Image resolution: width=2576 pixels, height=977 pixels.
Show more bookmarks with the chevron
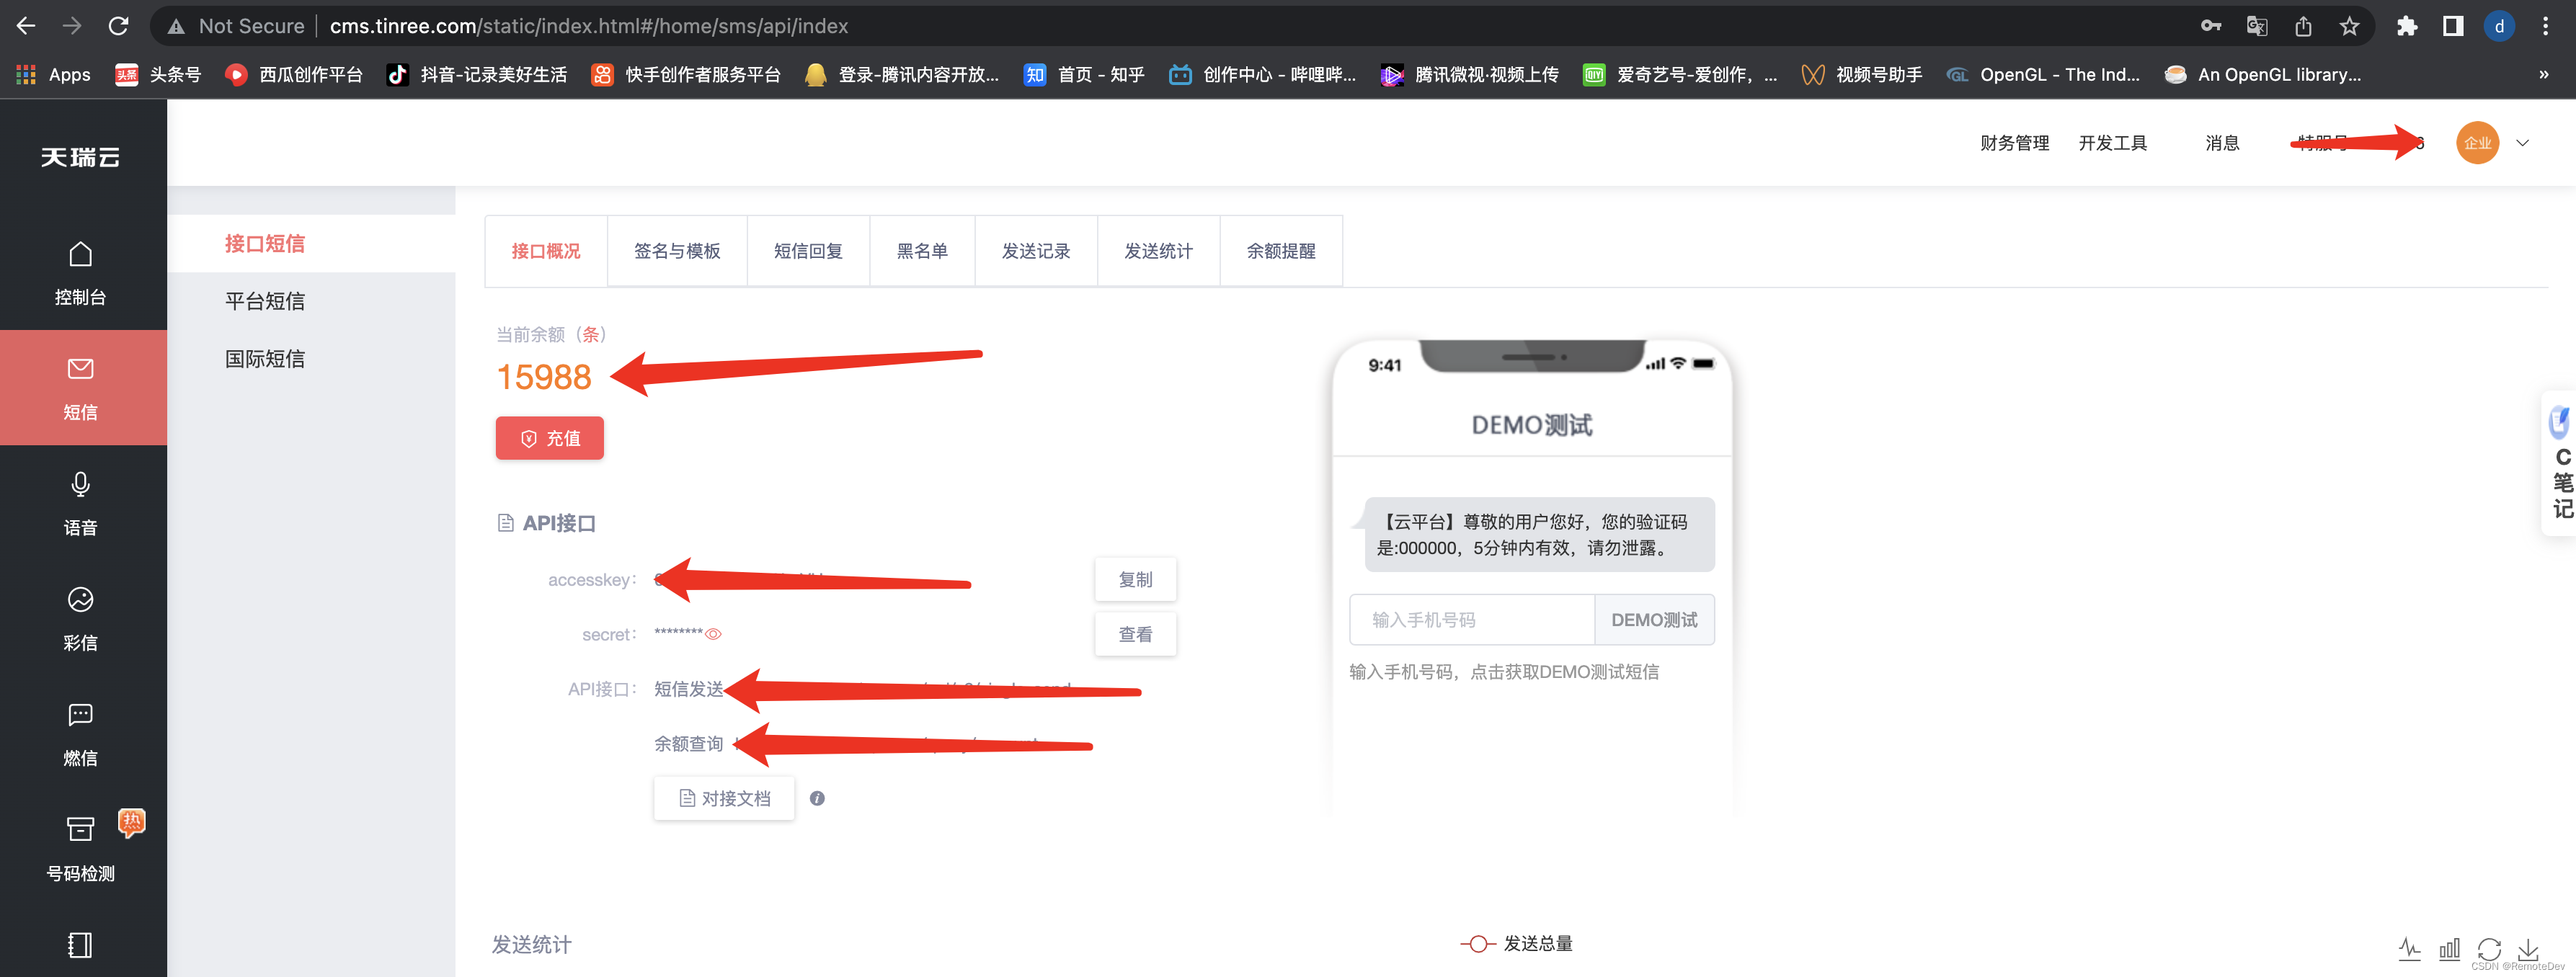click(2544, 74)
